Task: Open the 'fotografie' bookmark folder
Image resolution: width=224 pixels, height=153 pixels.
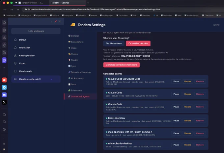Action: [x=67, y=15]
